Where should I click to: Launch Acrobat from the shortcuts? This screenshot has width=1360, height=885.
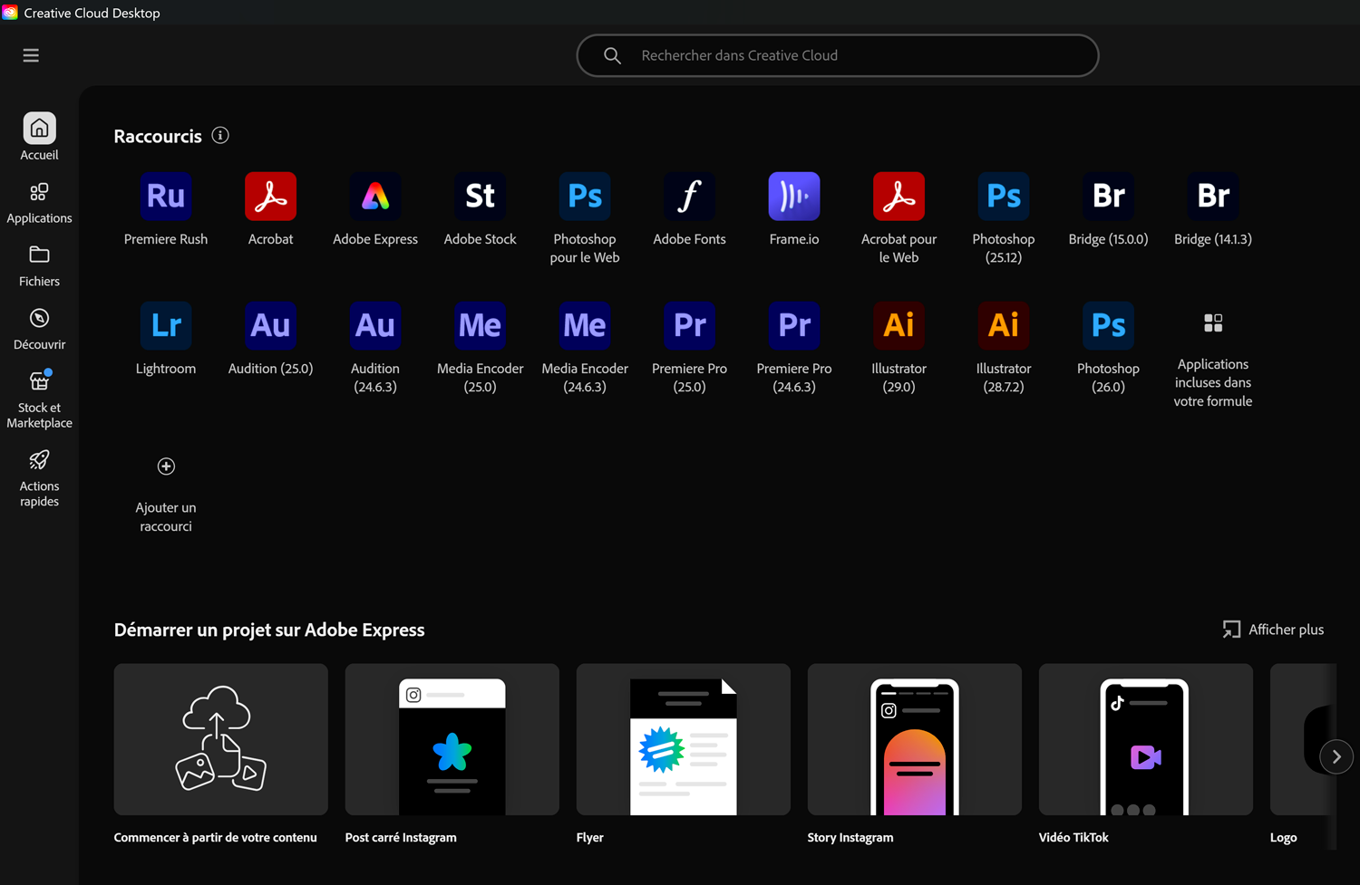click(x=270, y=197)
